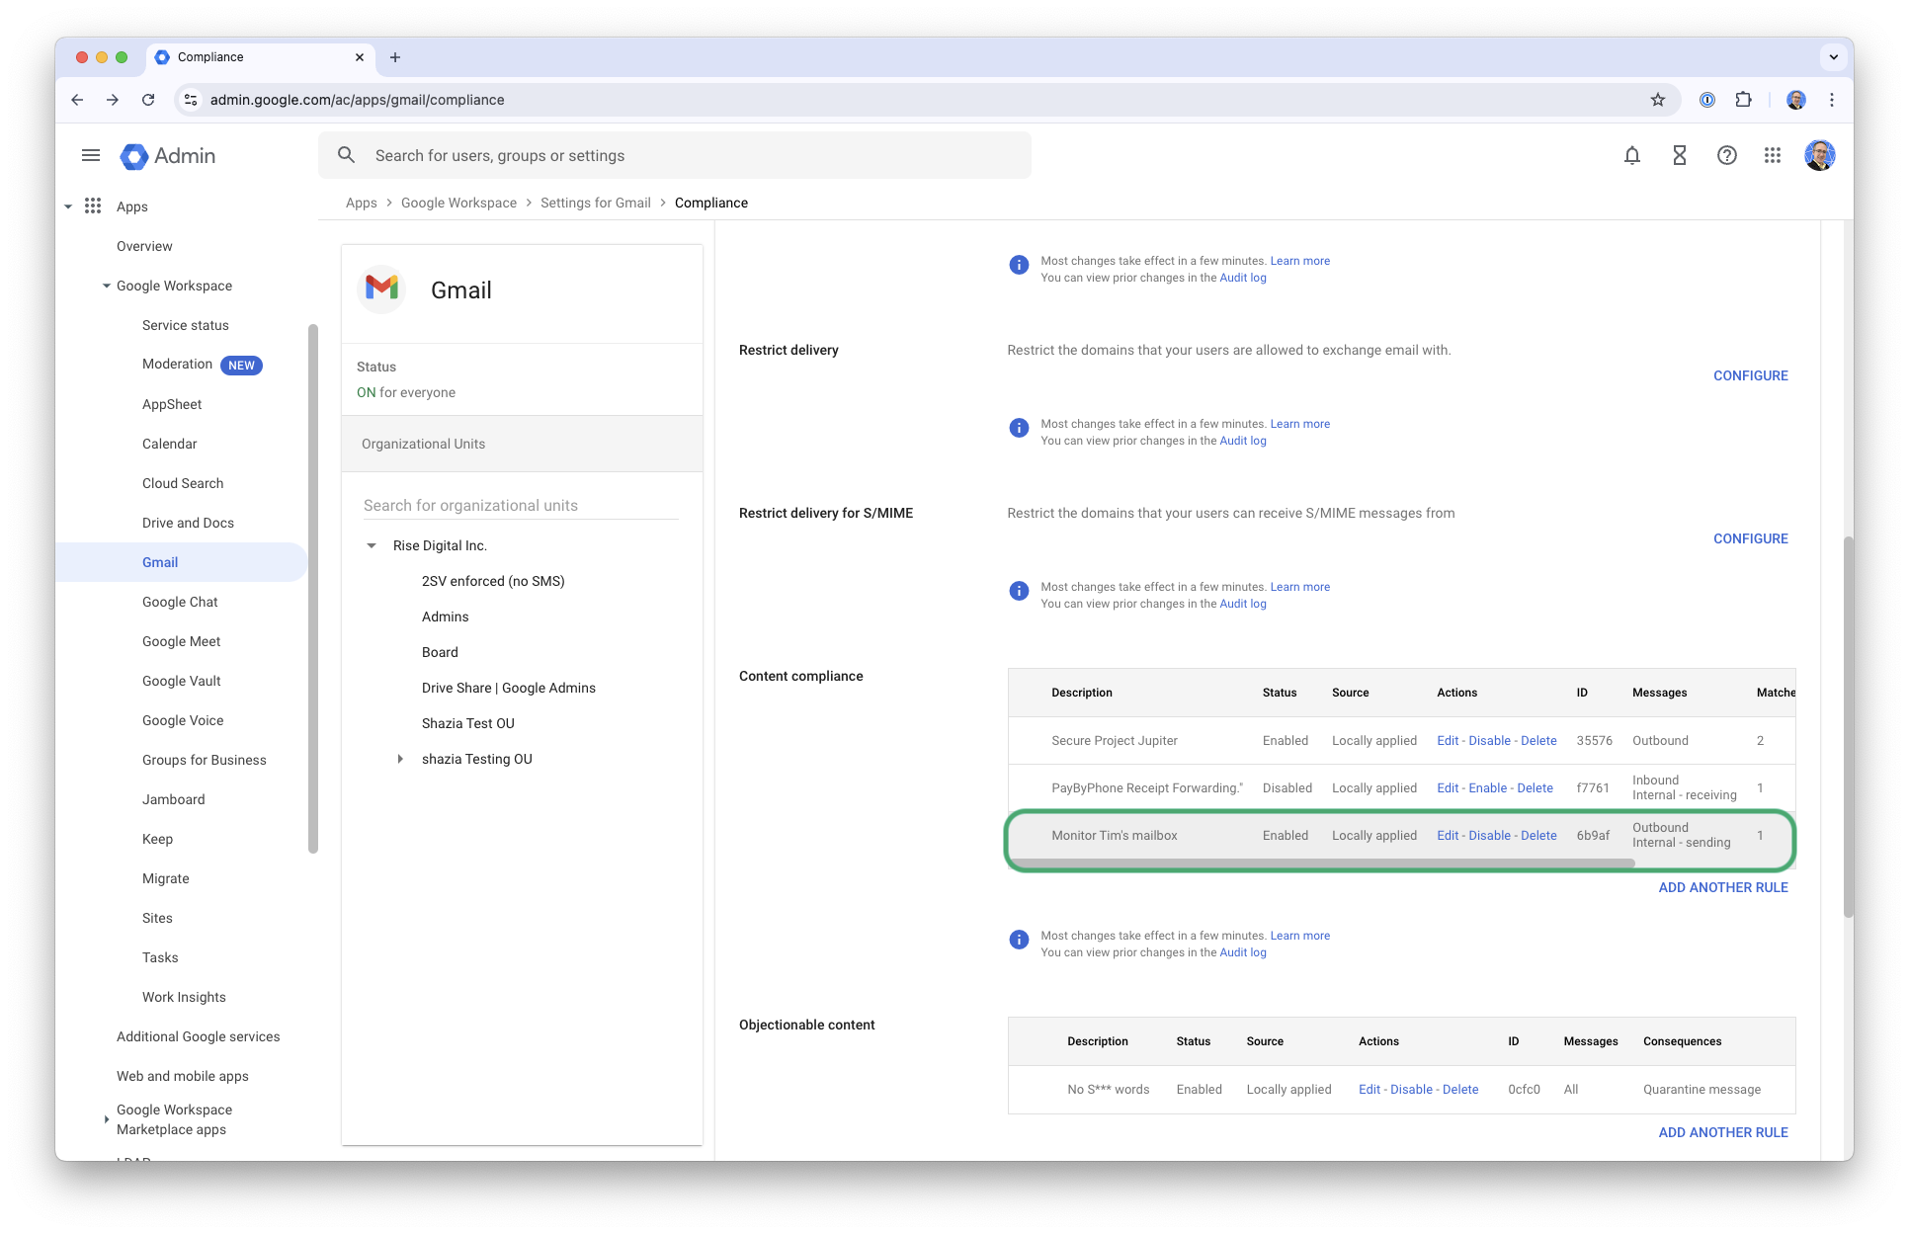
Task: Expand the shazia Testing OU tree node
Action: [399, 759]
